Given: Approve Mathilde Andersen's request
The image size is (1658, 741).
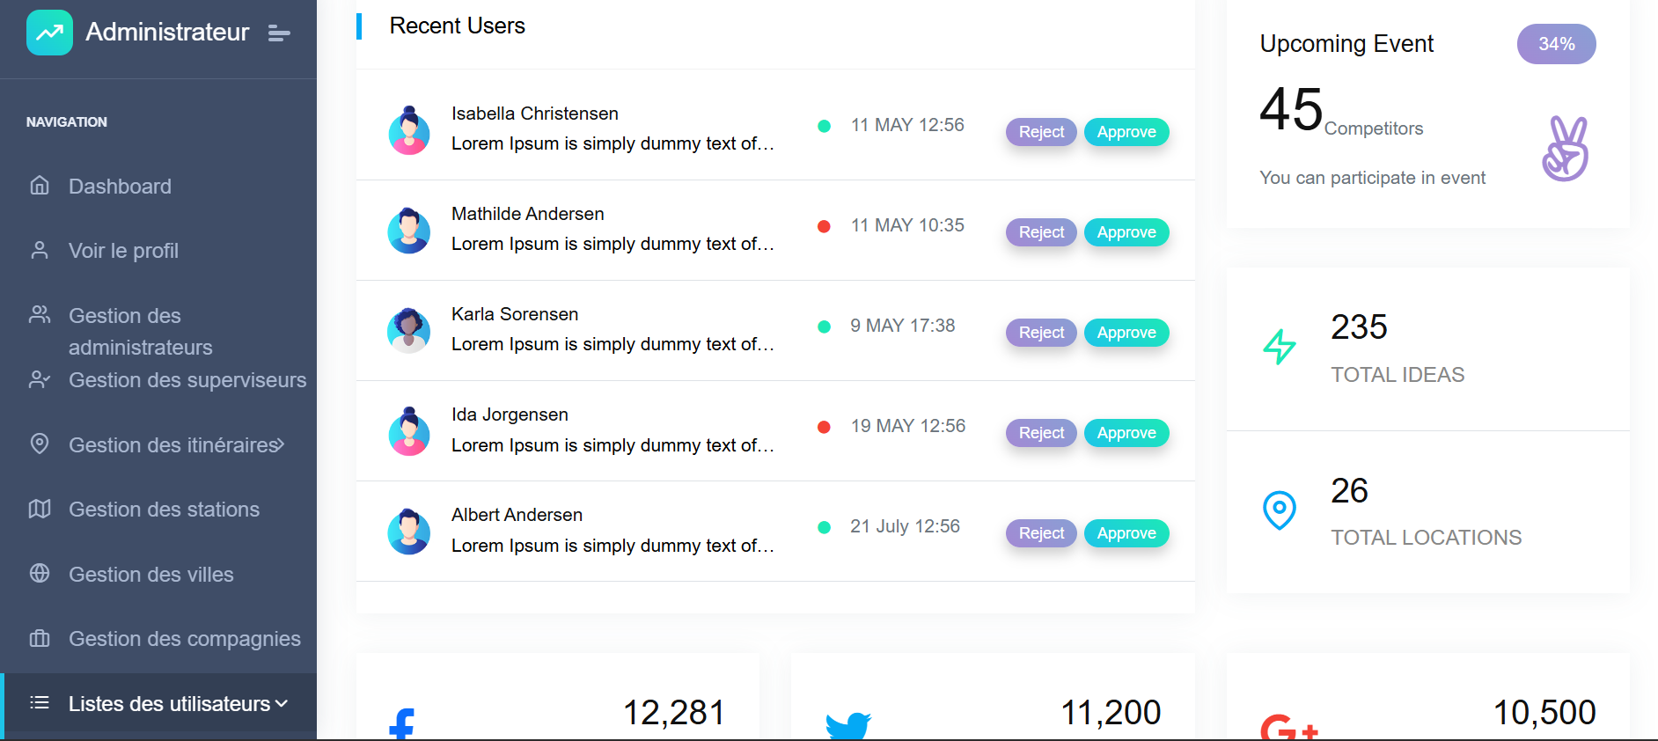Looking at the screenshot, I should 1126,232.
